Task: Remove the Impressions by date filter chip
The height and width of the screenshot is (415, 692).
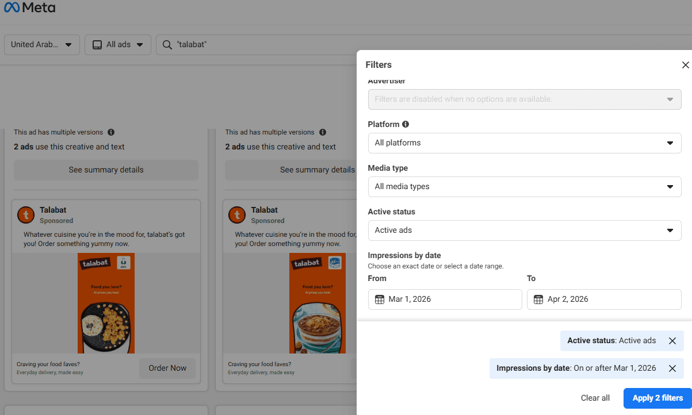Action: (x=672, y=368)
